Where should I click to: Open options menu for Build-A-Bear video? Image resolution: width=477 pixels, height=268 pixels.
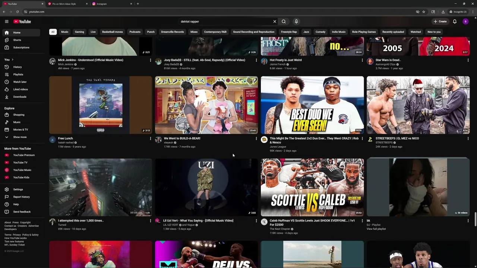pyautogui.click(x=256, y=138)
